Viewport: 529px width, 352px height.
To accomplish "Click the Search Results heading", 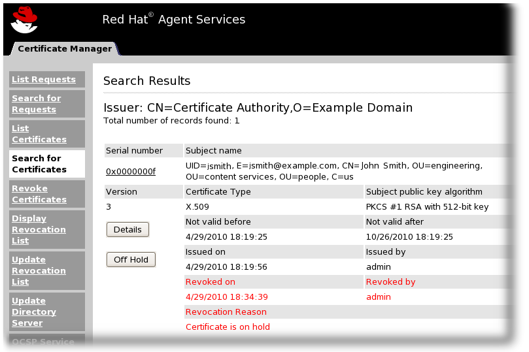I will (146, 81).
